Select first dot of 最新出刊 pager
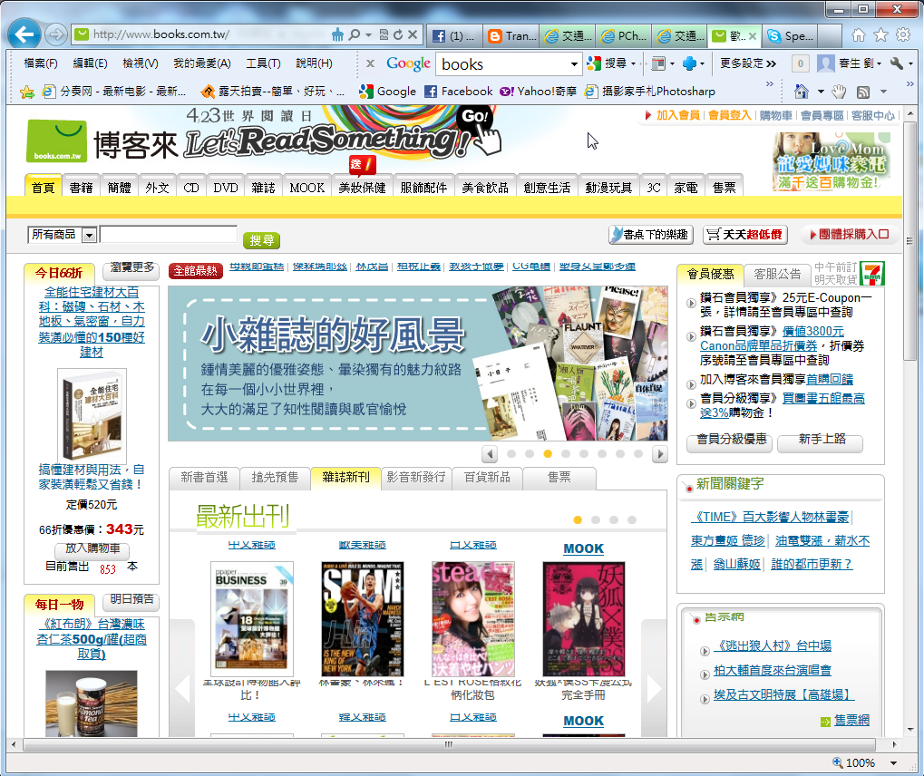Viewport: 924px width, 776px height. point(578,519)
